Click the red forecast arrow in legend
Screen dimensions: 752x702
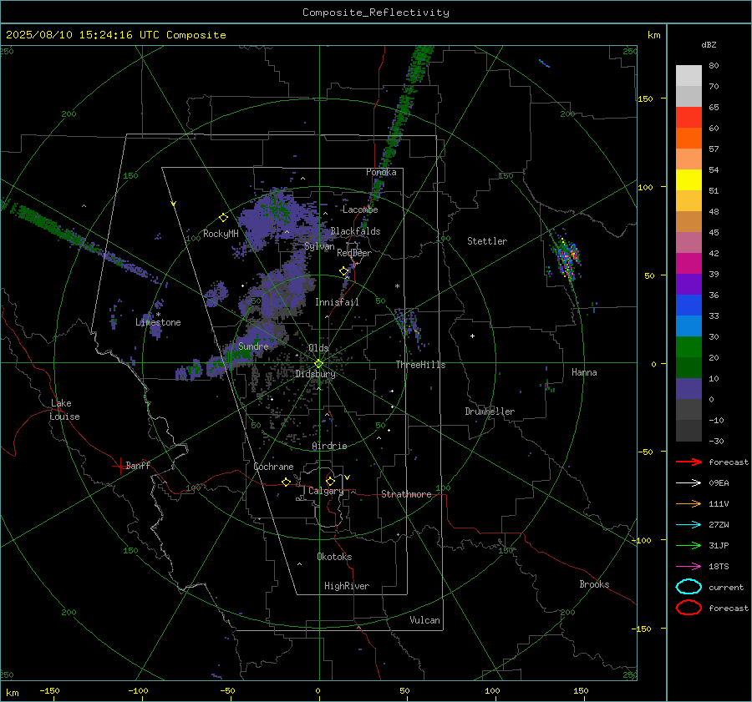pos(688,462)
